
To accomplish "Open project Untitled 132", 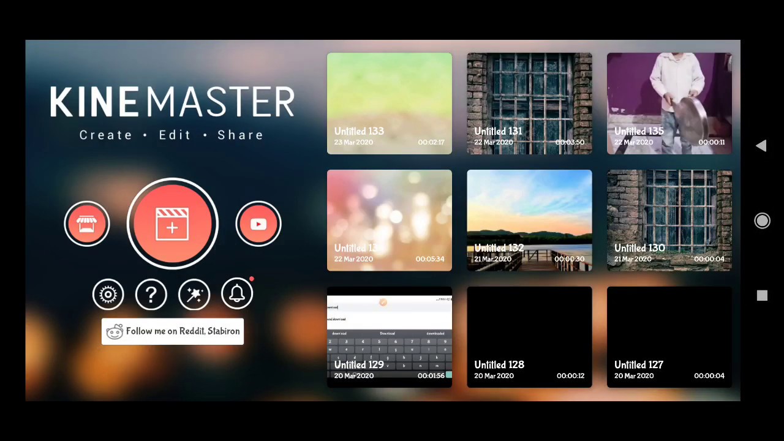I will point(529,221).
